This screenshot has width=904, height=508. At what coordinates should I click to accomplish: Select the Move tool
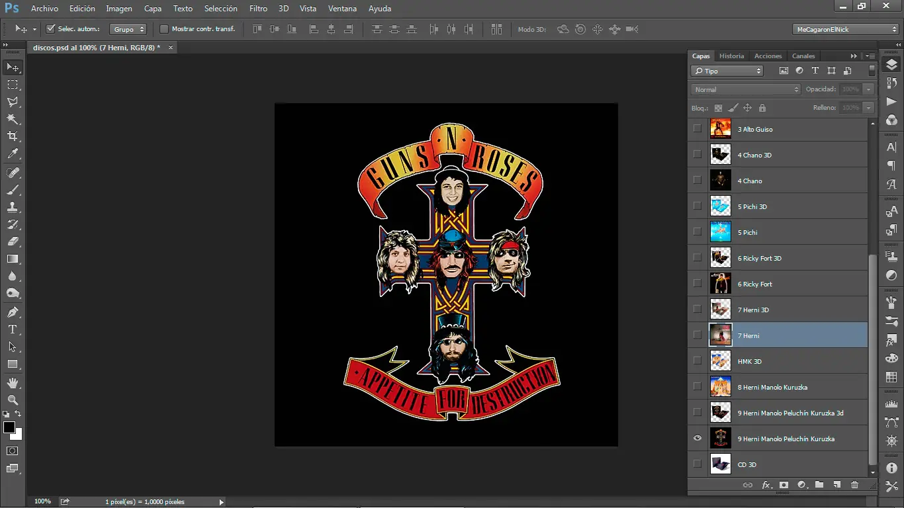coord(13,67)
